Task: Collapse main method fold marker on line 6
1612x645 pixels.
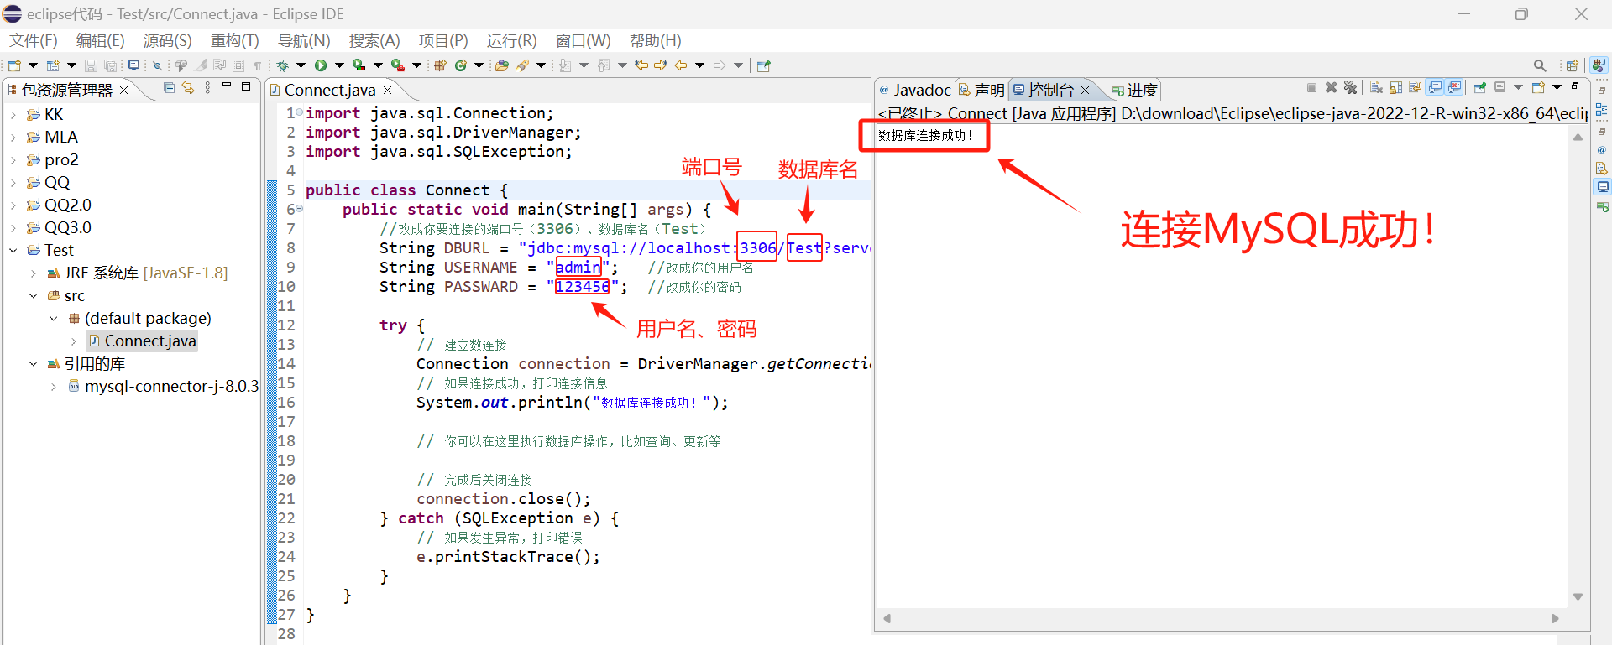Action: coord(300,209)
